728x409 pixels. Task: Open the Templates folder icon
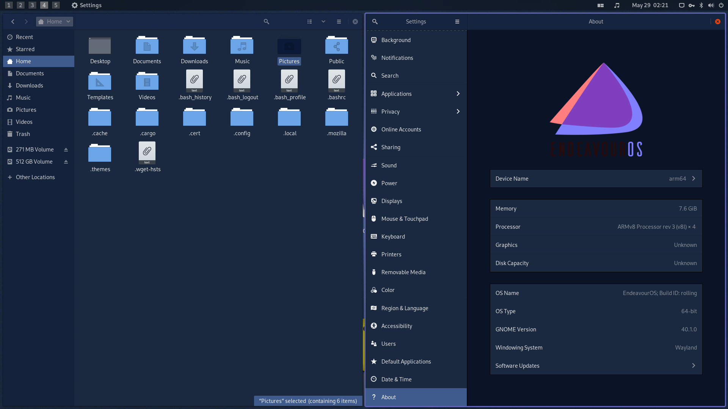pos(100,81)
